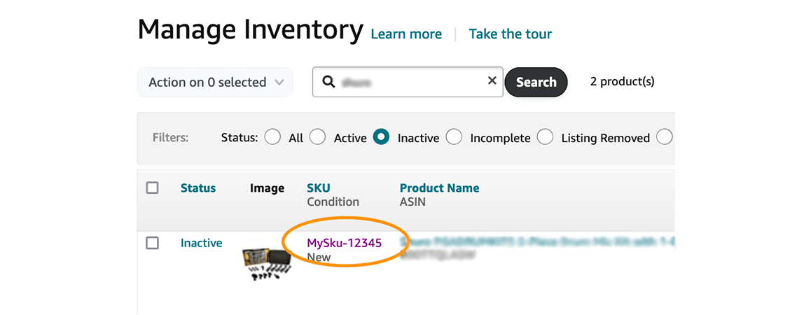Select the All status radio button
This screenshot has height=315, width=804.
pos(272,137)
